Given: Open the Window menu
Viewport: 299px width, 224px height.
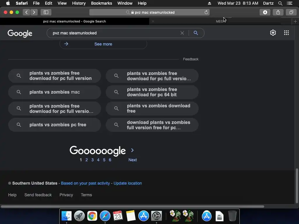Looking at the screenshot, I should pos(125,3).
